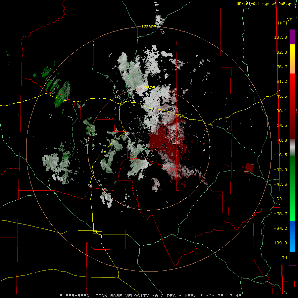The height and width of the screenshot is (298, 298).
Task: Pick the gray near-zero segment of the color bar
Action: (292, 147)
